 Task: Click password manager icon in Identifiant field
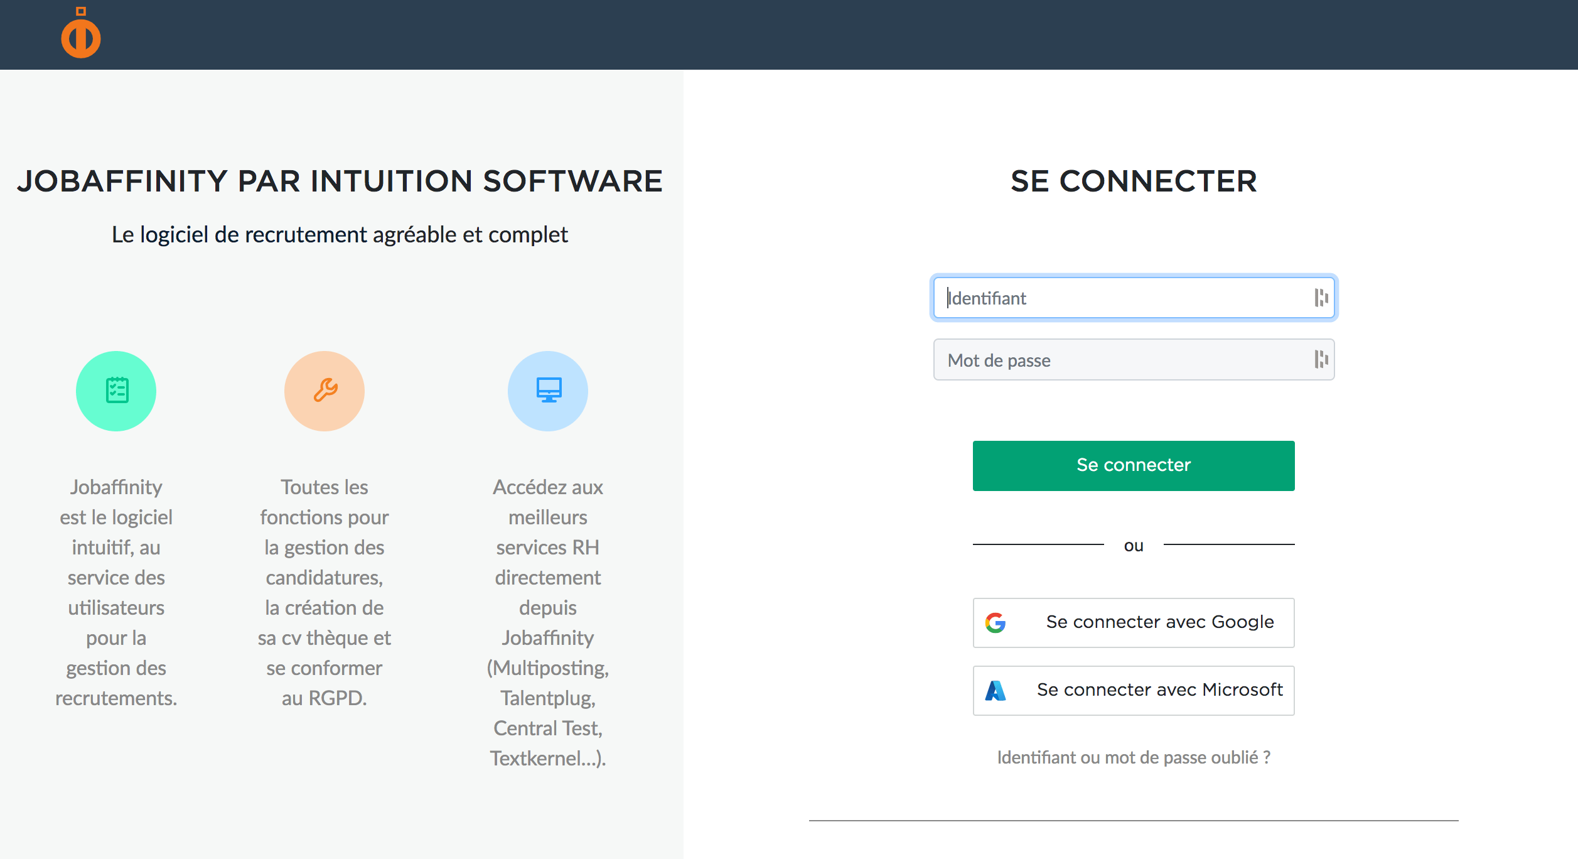point(1321,298)
